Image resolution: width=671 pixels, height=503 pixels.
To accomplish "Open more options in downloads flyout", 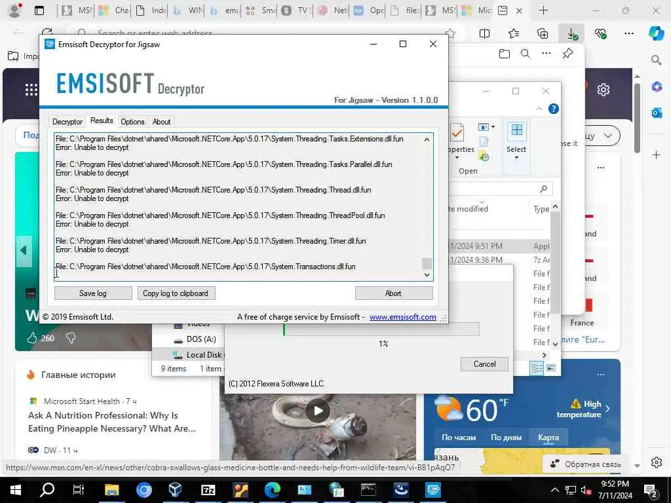I will point(546,54).
